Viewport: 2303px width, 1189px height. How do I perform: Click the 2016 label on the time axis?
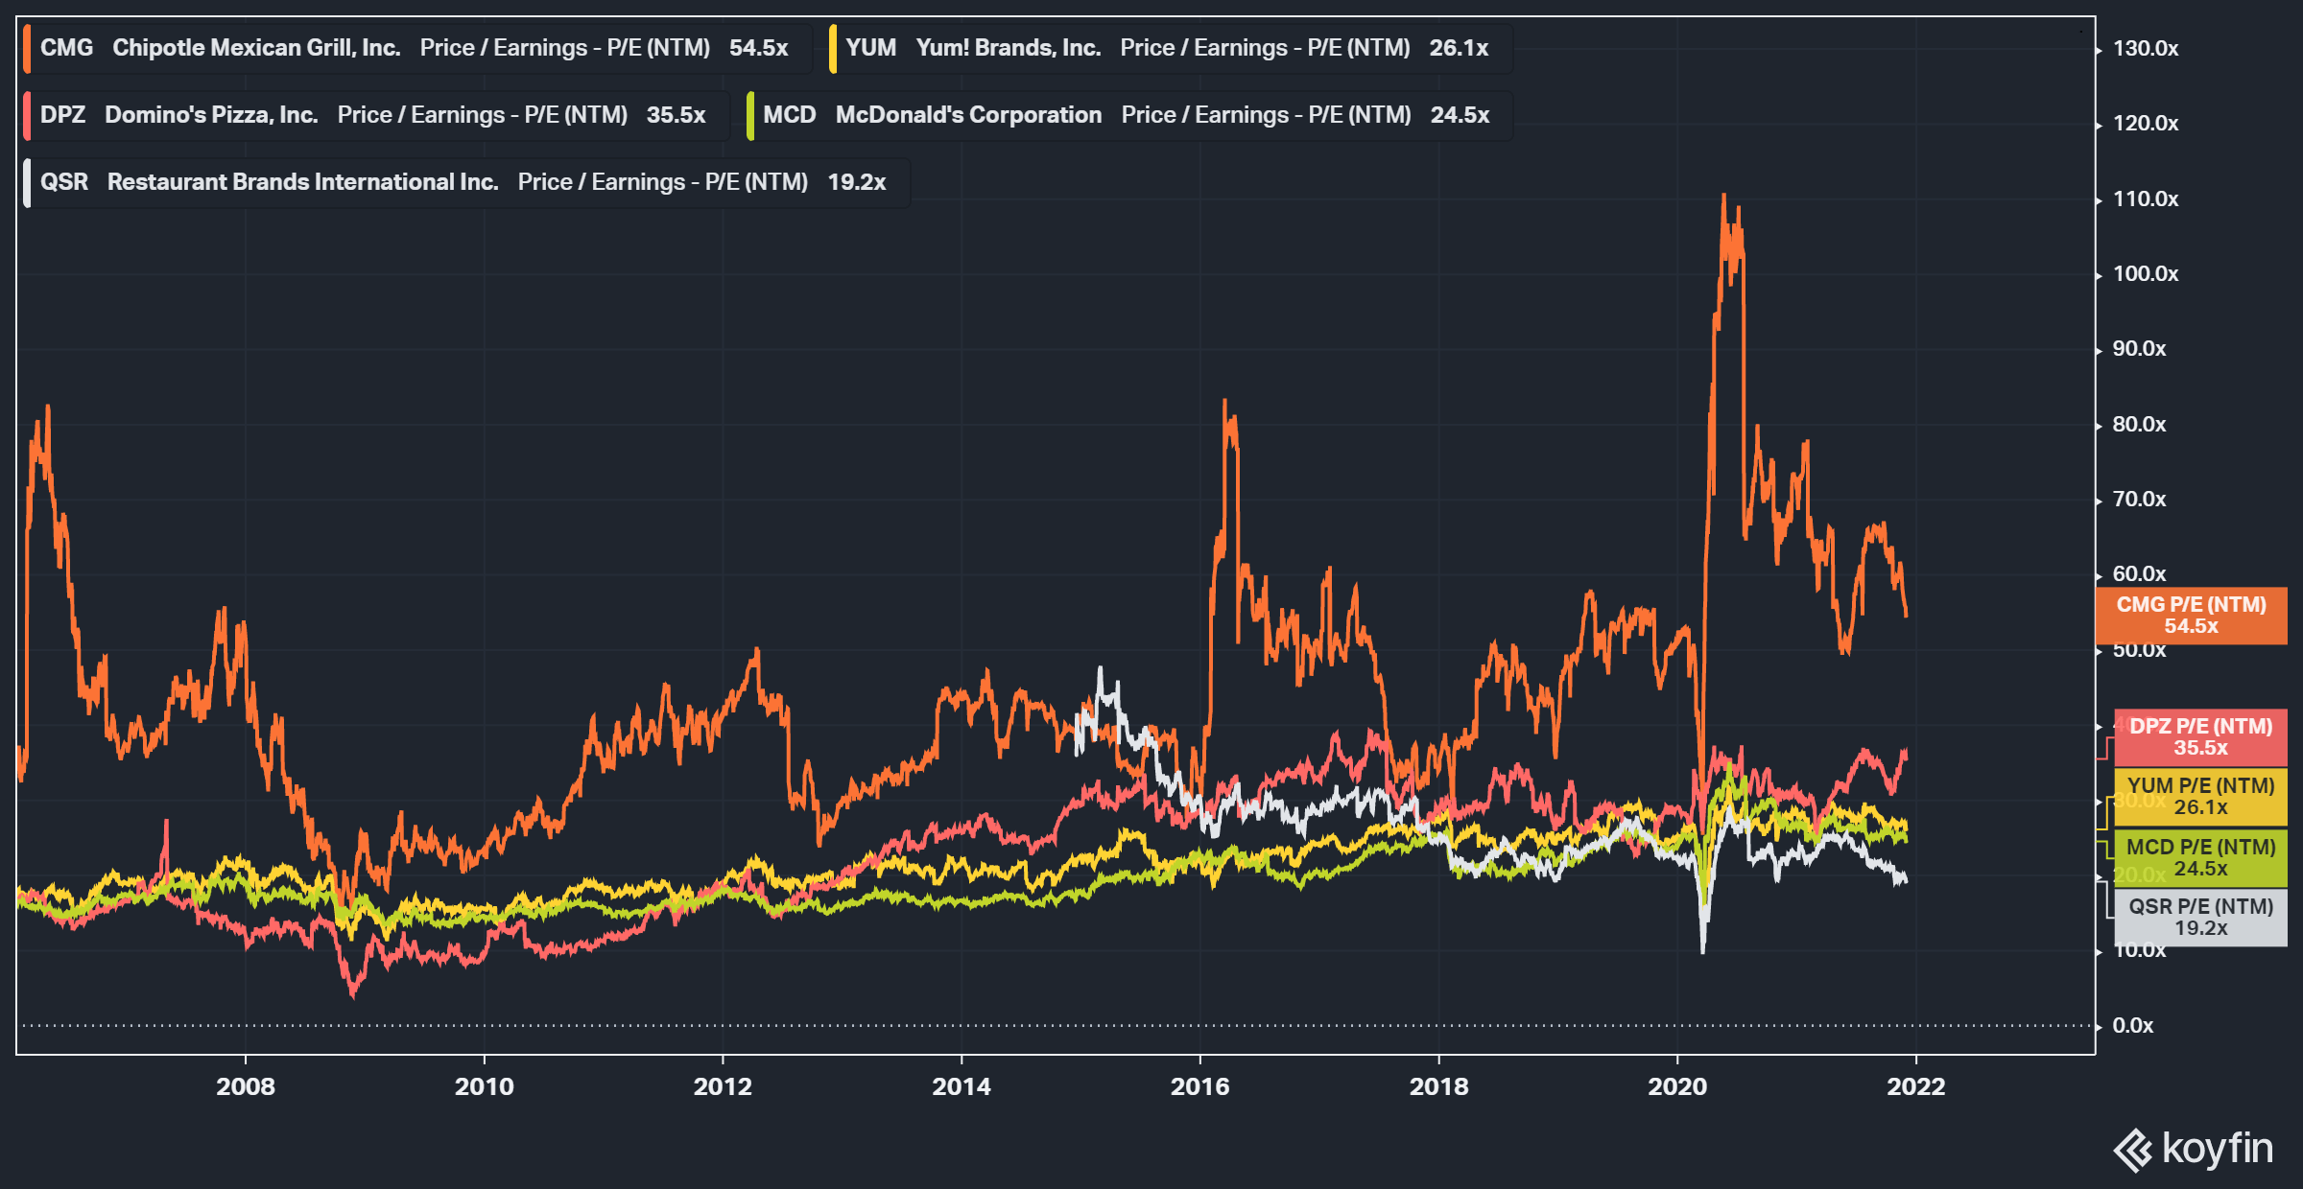pyautogui.click(x=1200, y=1086)
